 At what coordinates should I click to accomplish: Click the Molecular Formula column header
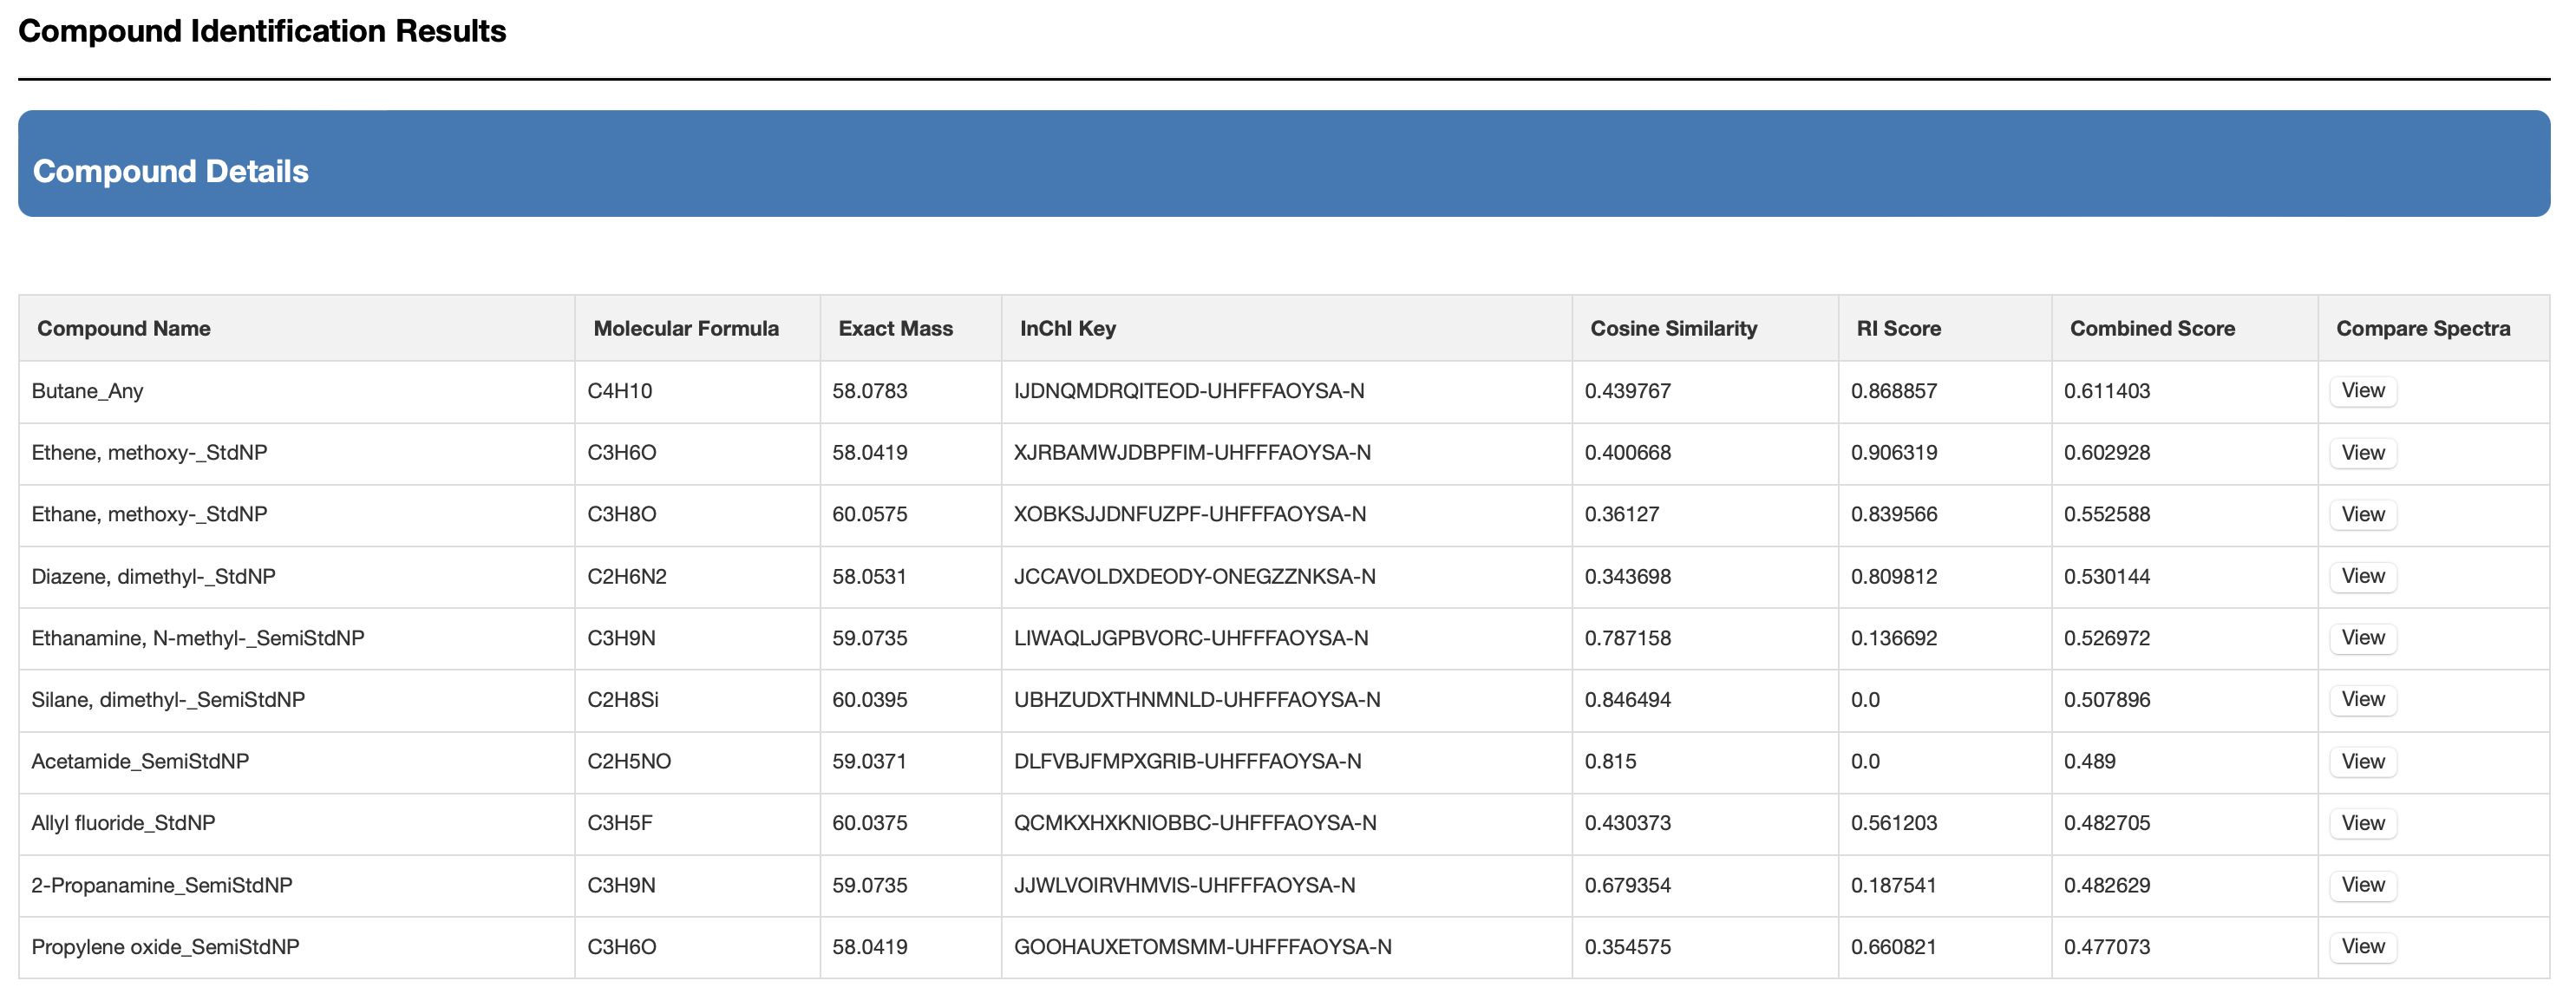point(685,329)
